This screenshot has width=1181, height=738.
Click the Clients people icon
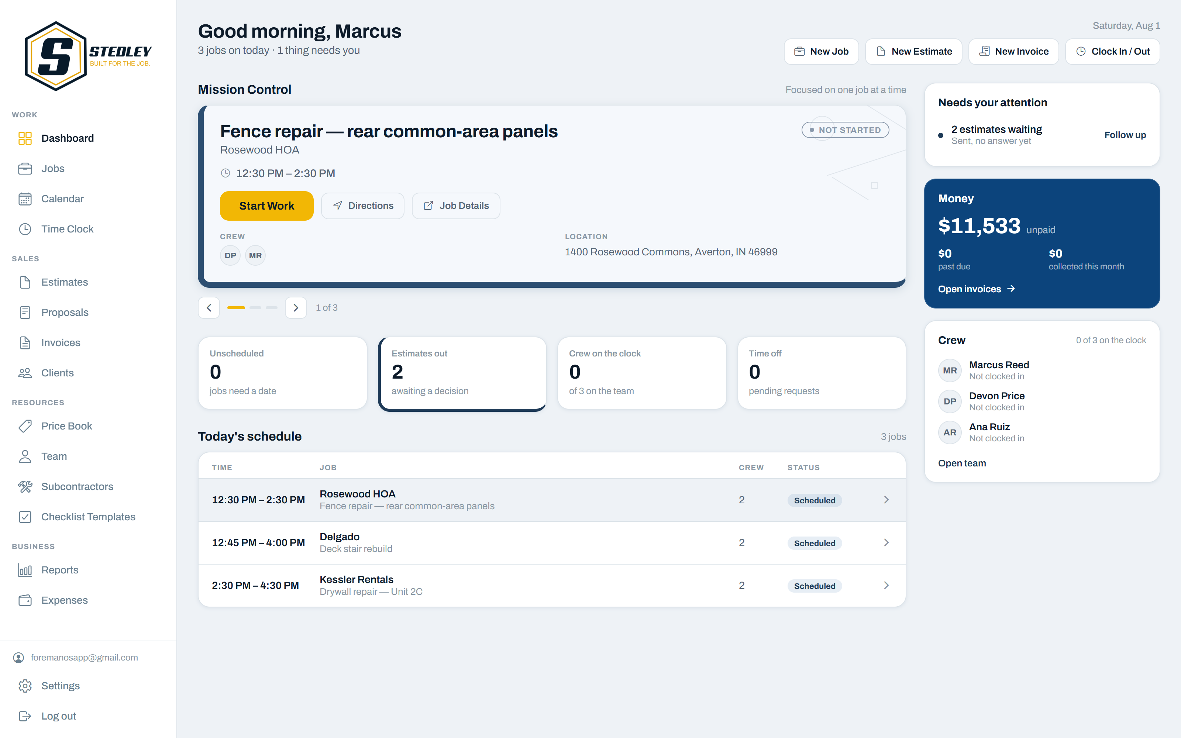pos(25,373)
